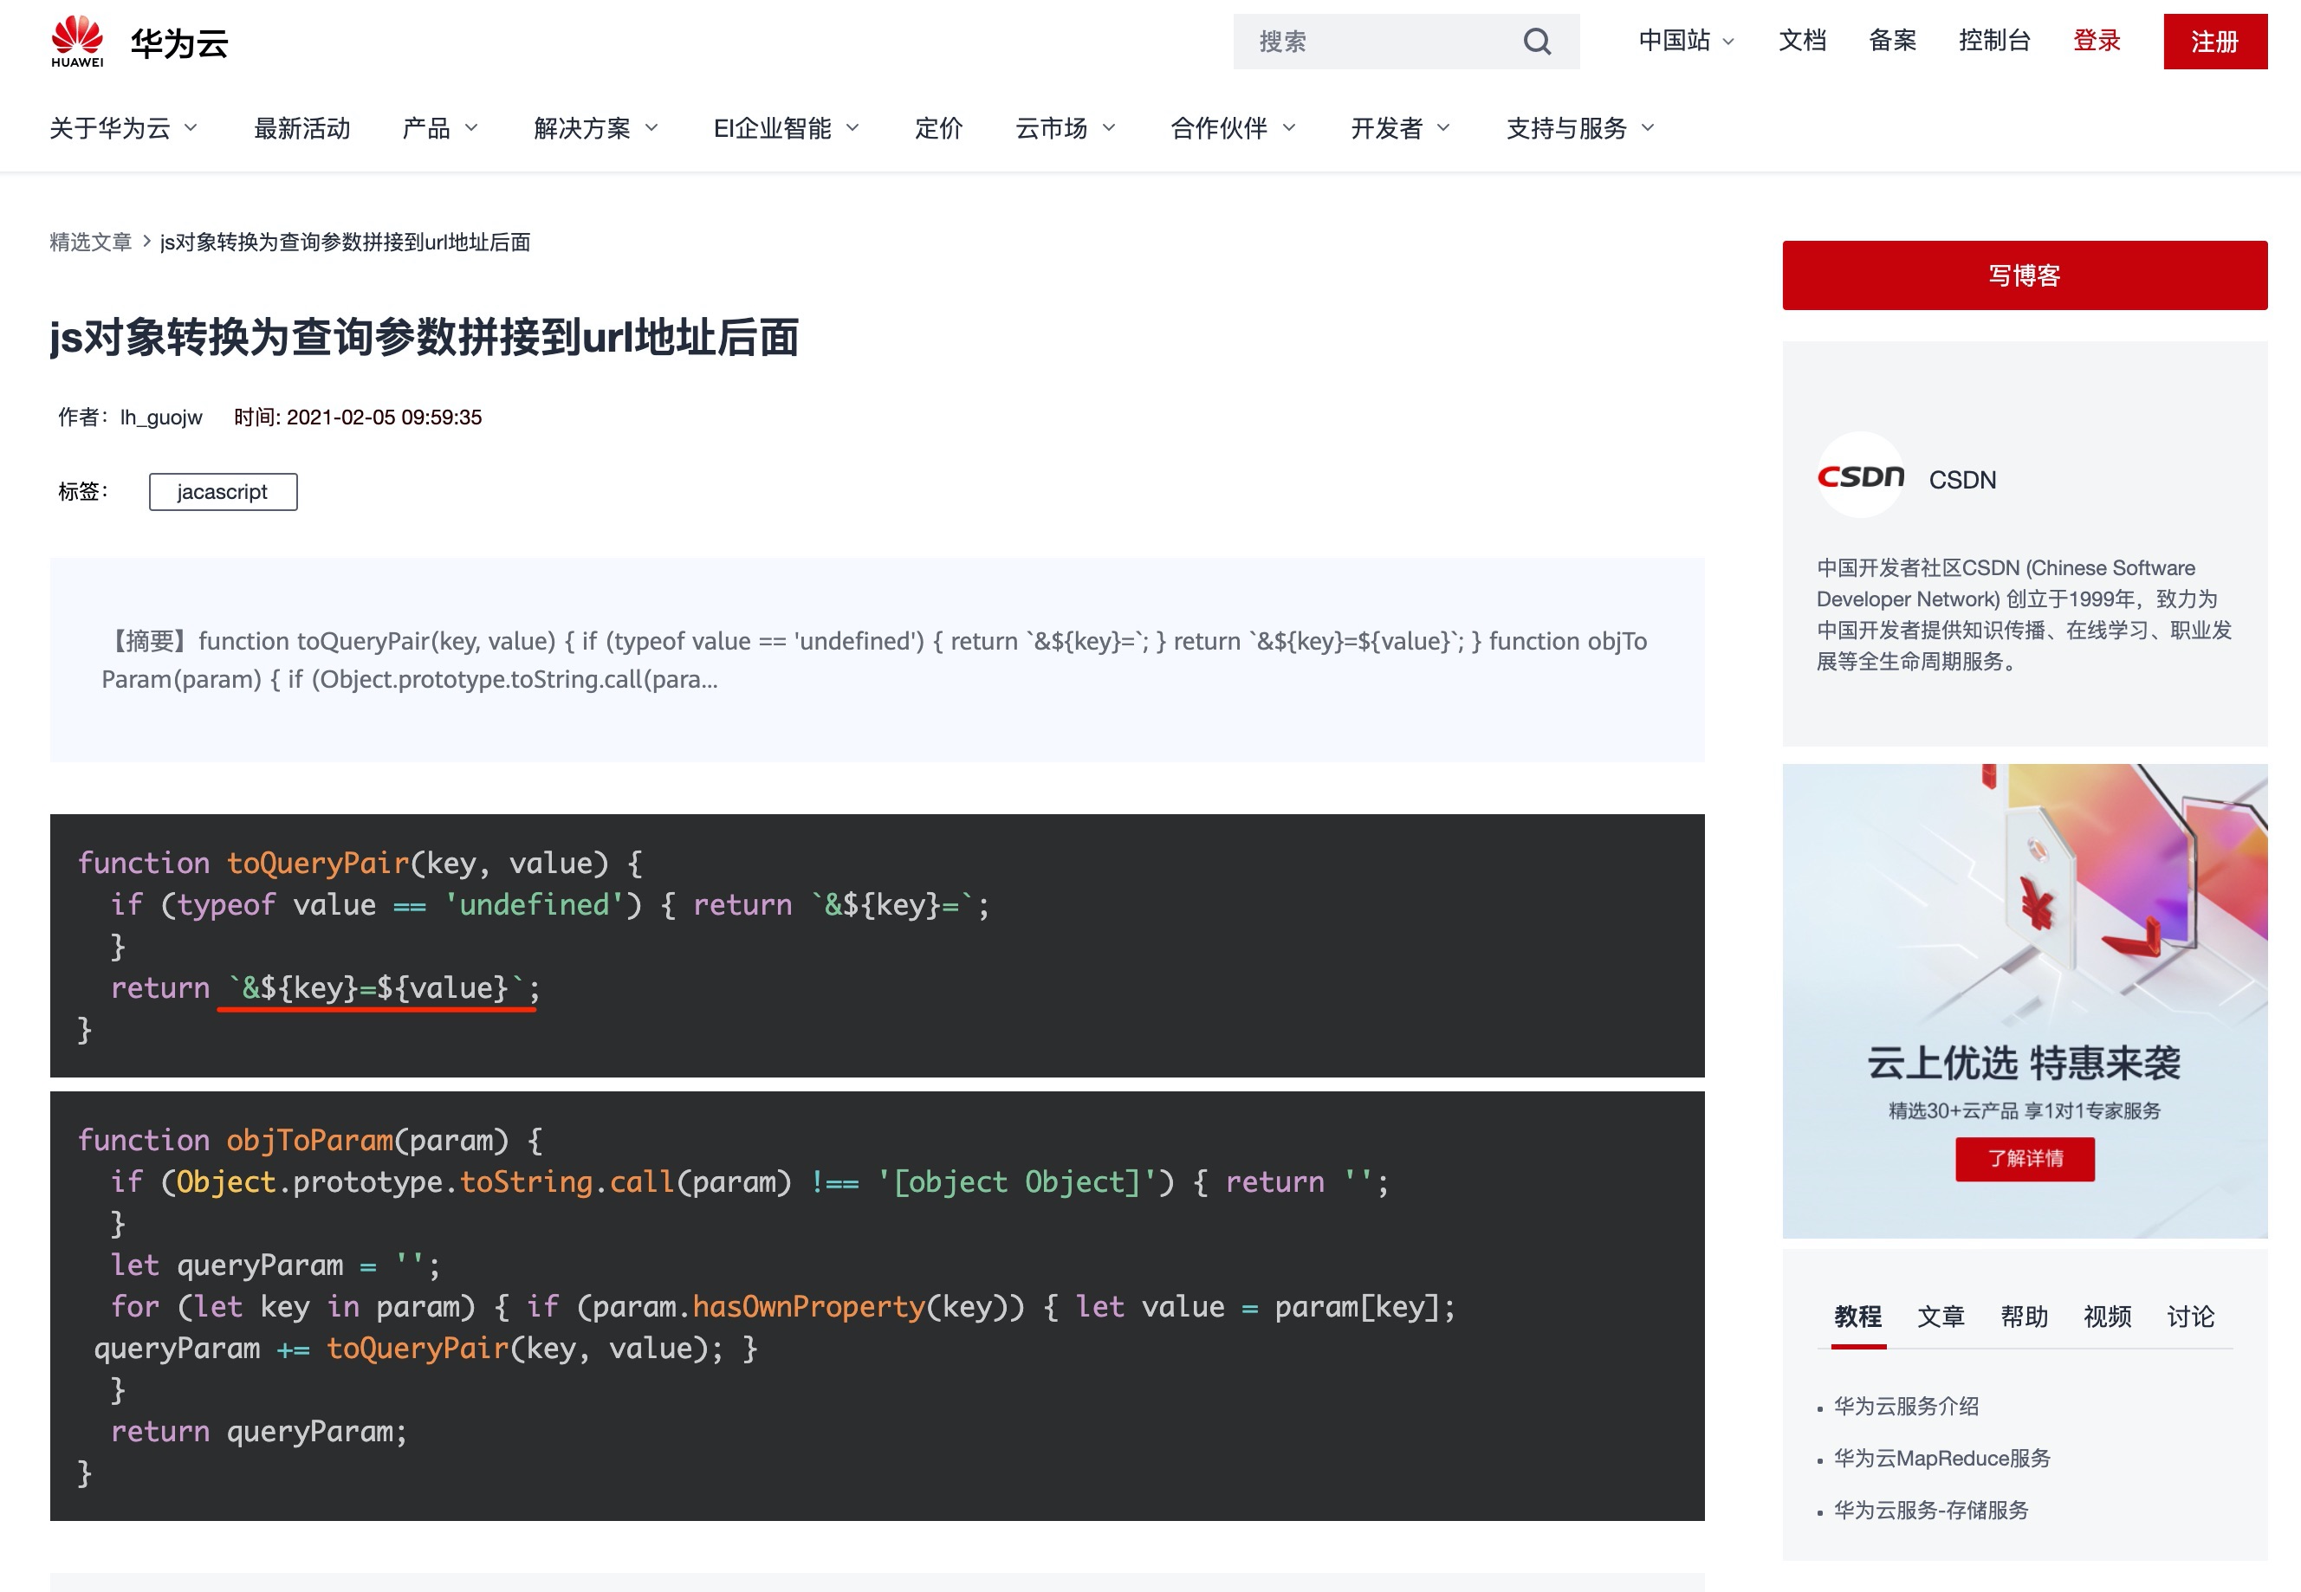Click the jacascript tag
The height and width of the screenshot is (1592, 2301).
point(223,492)
